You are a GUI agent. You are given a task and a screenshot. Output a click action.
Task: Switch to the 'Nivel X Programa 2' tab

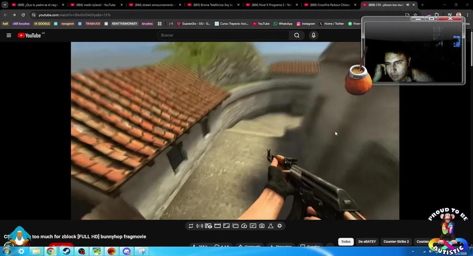coord(271,5)
